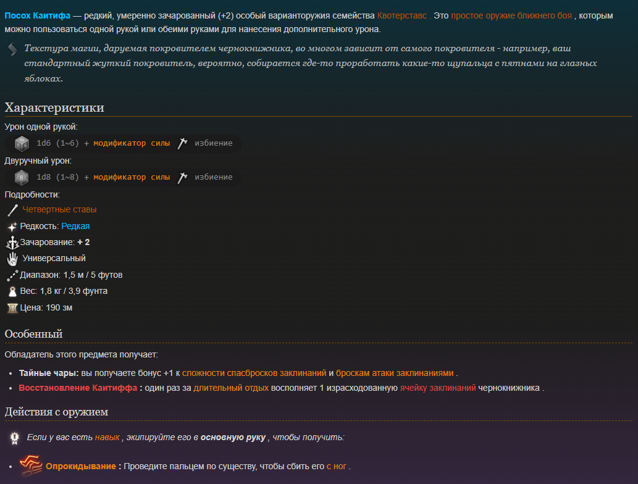Click избиение in the two-handed damage row
Viewport: 638px width, 484px height.
[x=214, y=177]
